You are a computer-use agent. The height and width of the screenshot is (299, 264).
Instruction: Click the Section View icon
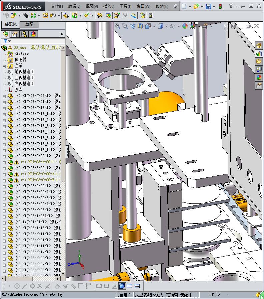[140, 26]
